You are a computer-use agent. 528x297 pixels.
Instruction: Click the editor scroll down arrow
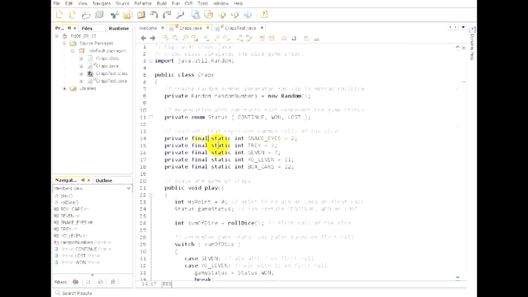click(457, 277)
